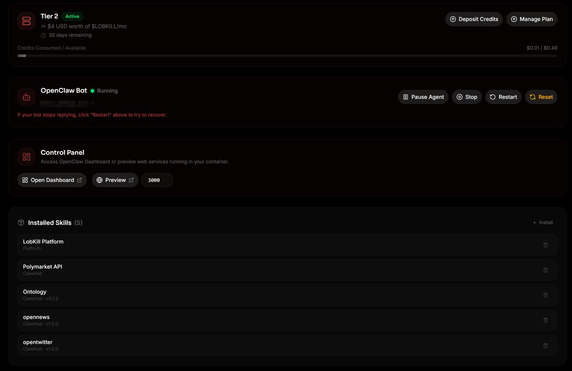572x371 pixels.
Task: Stop the OpenClaw Bot
Action: pos(467,97)
